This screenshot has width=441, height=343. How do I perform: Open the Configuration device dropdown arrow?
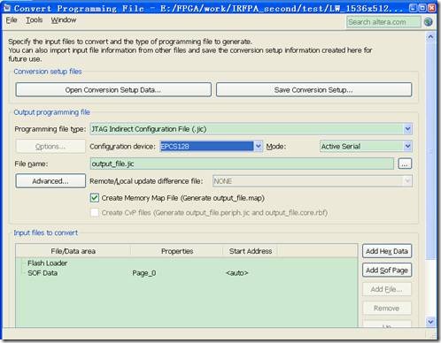click(259, 146)
